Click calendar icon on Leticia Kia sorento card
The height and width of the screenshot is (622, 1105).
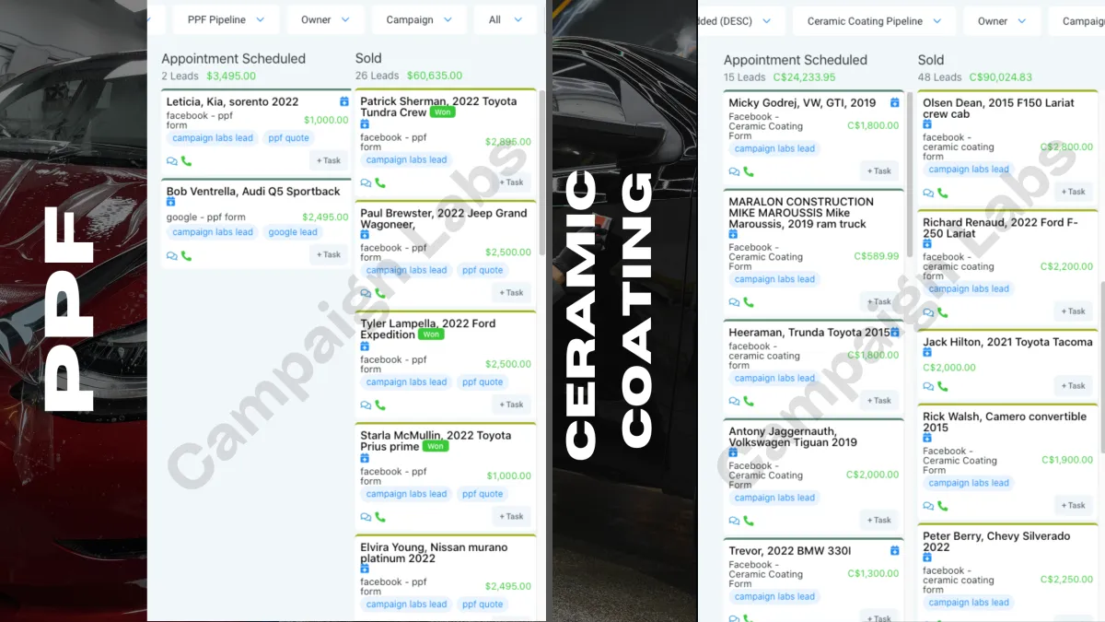coord(344,101)
